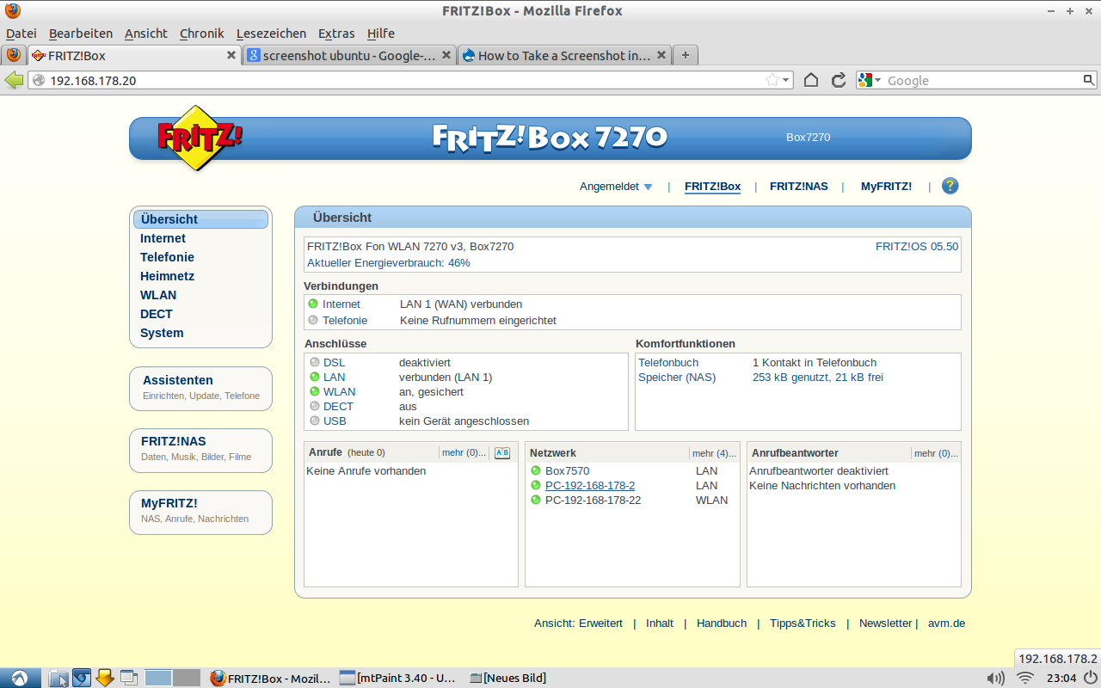
Task: Open the Lesezeichen menu
Action: (x=271, y=34)
